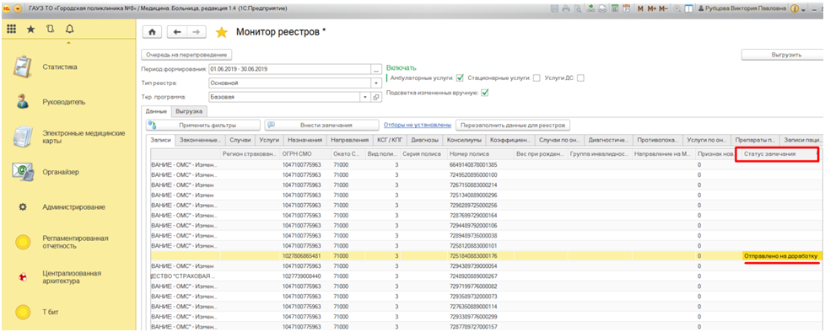Open the Администрирование gear icon
The width and height of the screenshot is (825, 332).
[23, 207]
